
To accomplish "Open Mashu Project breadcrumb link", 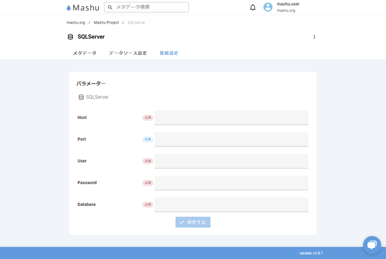I will coord(106,22).
